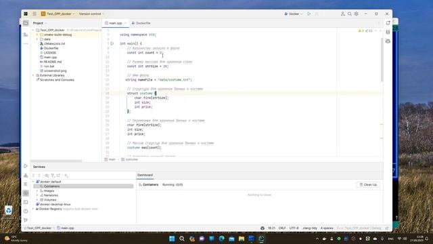This screenshot has height=244, width=433.
Task: Run the Docker configuration
Action: (309, 14)
